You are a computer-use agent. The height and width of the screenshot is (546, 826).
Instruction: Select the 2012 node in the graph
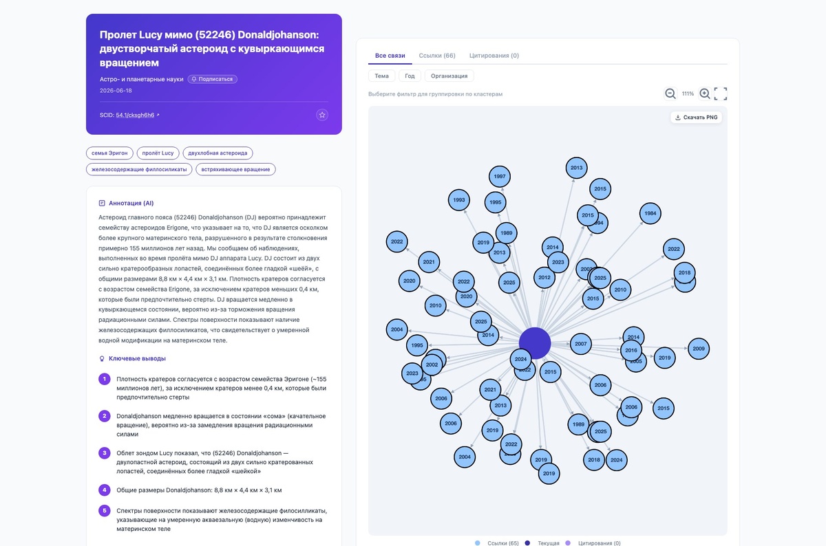pyautogui.click(x=544, y=278)
